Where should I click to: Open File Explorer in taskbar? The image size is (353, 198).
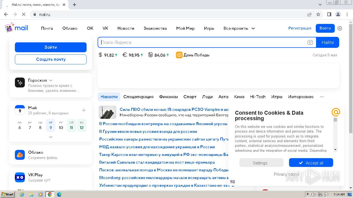tap(31, 194)
